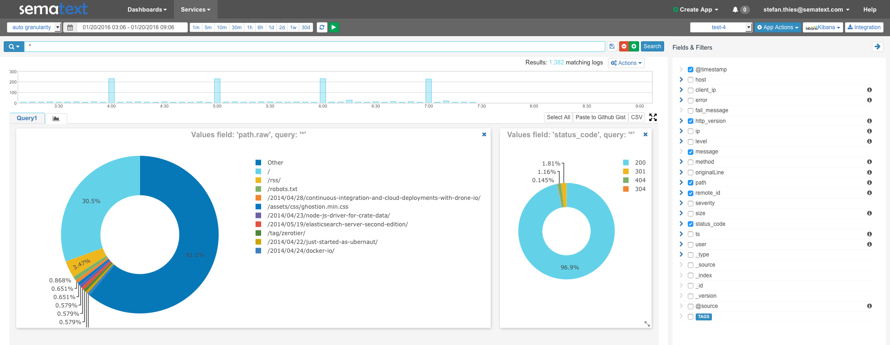The height and width of the screenshot is (345, 890).
Task: Click the Integration button
Action: 864,27
